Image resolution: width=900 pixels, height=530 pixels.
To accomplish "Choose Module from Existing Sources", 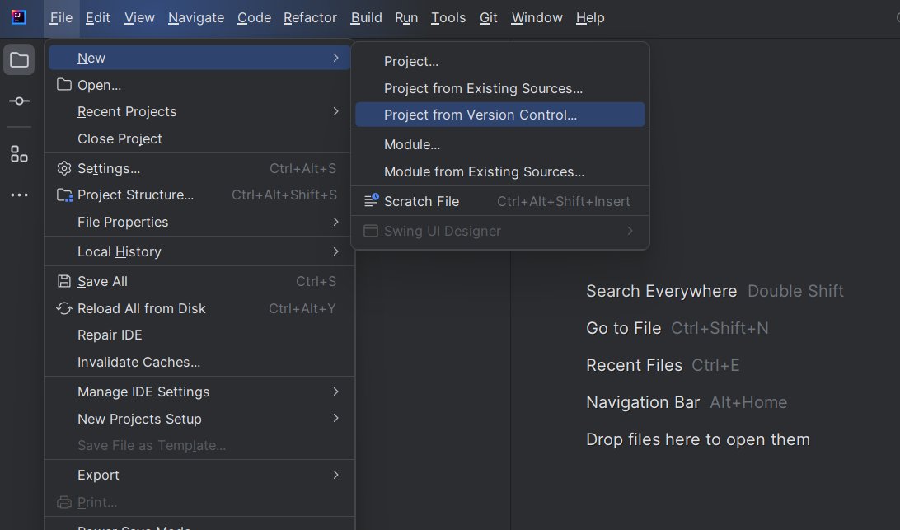I will pyautogui.click(x=484, y=171).
